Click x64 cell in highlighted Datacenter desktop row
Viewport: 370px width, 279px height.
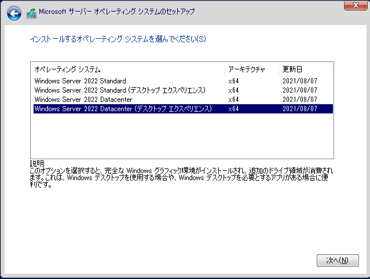[233, 109]
